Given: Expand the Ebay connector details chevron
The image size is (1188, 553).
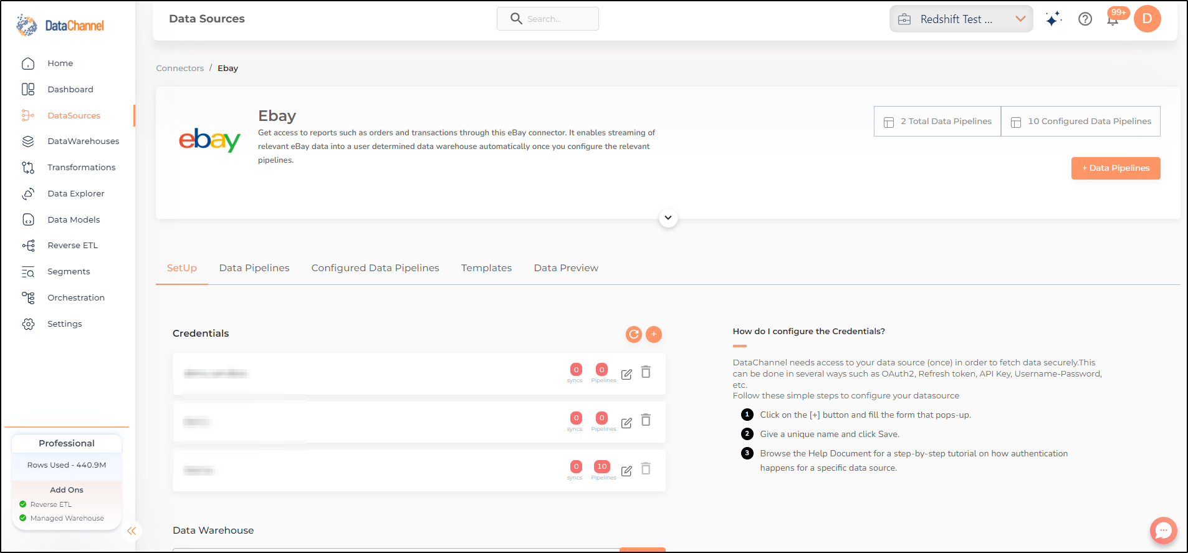Looking at the screenshot, I should point(668,218).
